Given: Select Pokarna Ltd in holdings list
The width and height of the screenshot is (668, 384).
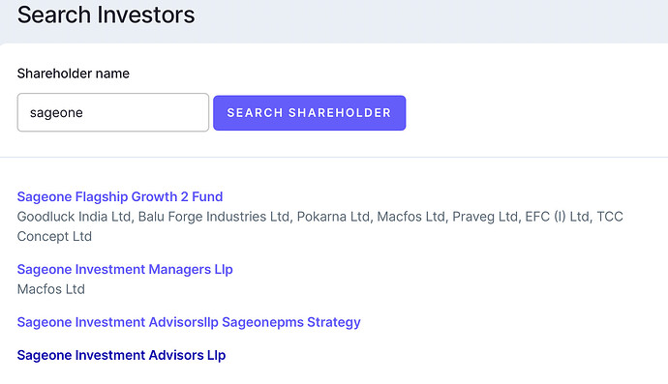Looking at the screenshot, I should [333, 217].
